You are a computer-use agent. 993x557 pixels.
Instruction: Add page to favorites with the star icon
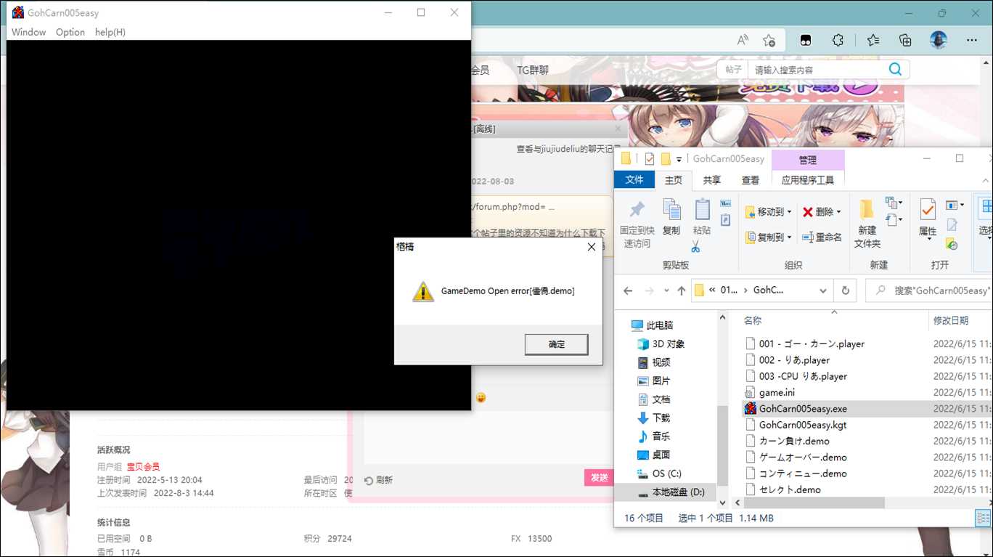point(769,40)
